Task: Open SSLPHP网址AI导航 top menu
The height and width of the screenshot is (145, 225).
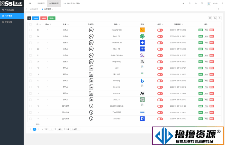Action: [72, 3]
